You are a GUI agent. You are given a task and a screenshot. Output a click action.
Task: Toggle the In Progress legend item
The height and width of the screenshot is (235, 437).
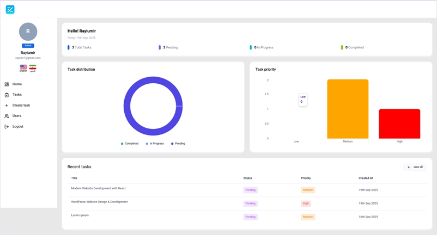155,144
